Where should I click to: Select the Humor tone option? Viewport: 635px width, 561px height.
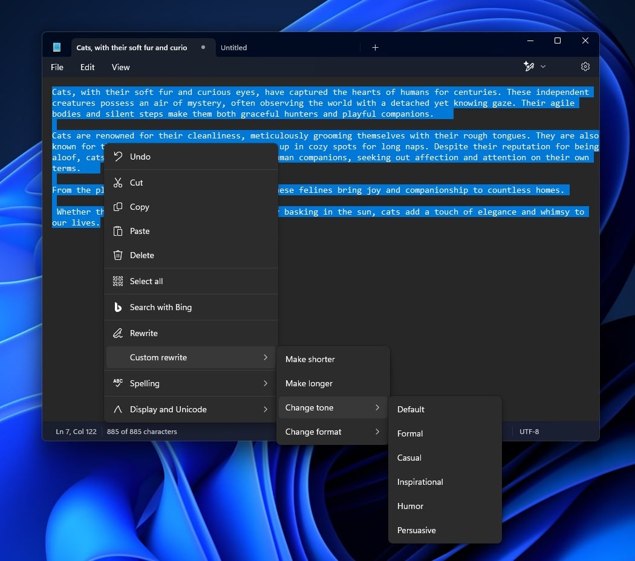pos(410,506)
